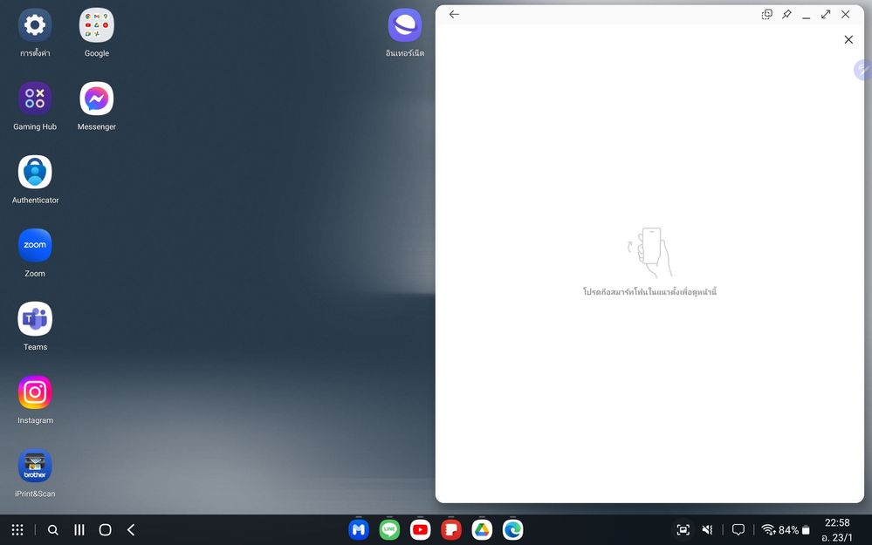The image size is (872, 545).
Task: Launch Microsoft Teams
Action: [x=35, y=319]
